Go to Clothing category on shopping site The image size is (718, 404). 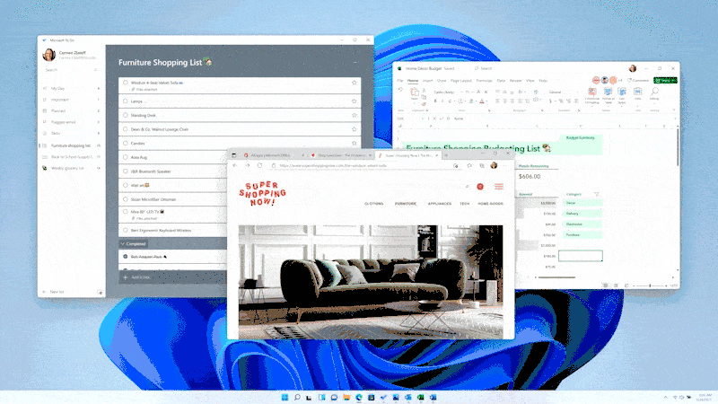(373, 204)
